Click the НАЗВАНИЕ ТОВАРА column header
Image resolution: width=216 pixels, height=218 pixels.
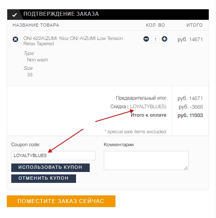click(36, 25)
